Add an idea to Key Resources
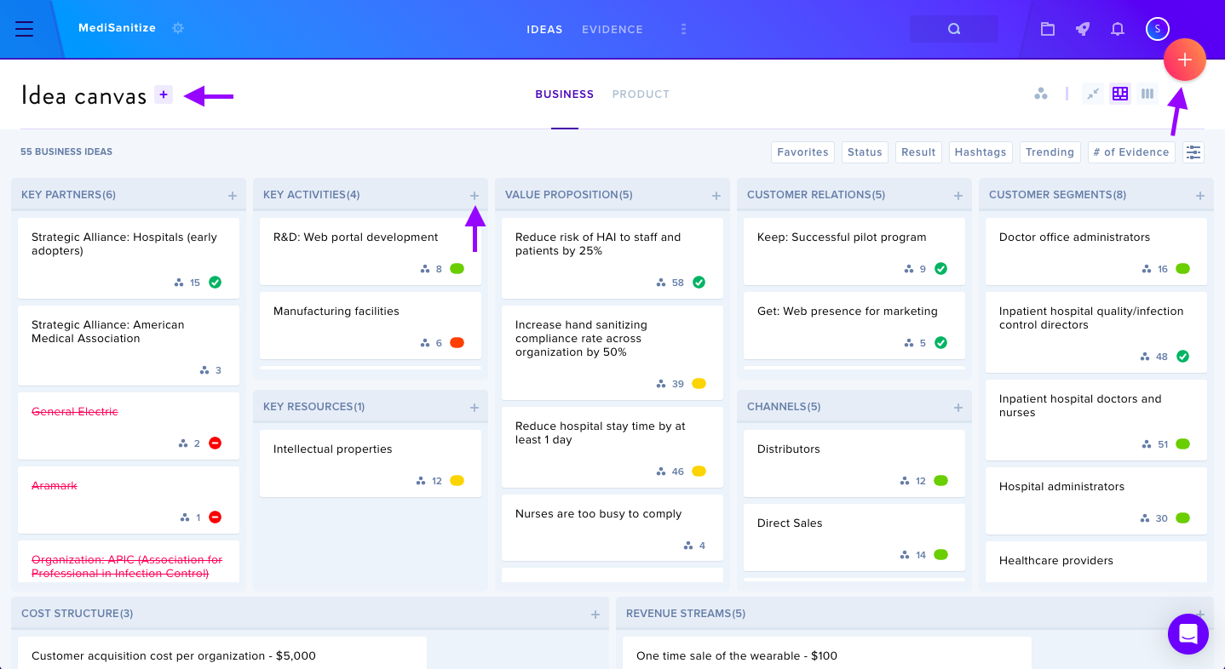The width and height of the screenshot is (1225, 669). click(474, 408)
